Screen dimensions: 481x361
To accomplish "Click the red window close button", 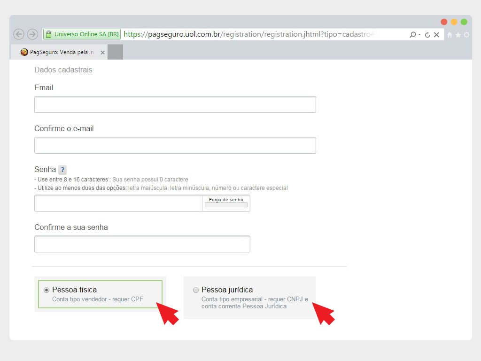I will pyautogui.click(x=444, y=22).
